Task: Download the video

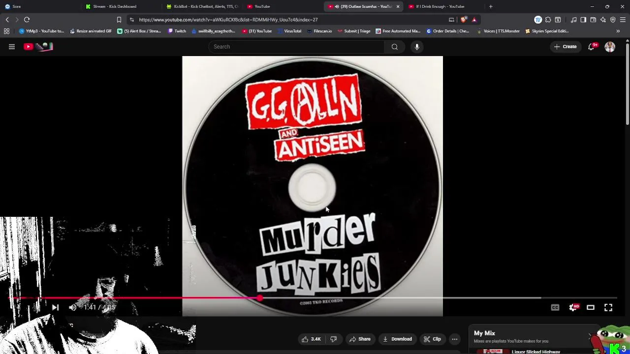Action: point(397,339)
